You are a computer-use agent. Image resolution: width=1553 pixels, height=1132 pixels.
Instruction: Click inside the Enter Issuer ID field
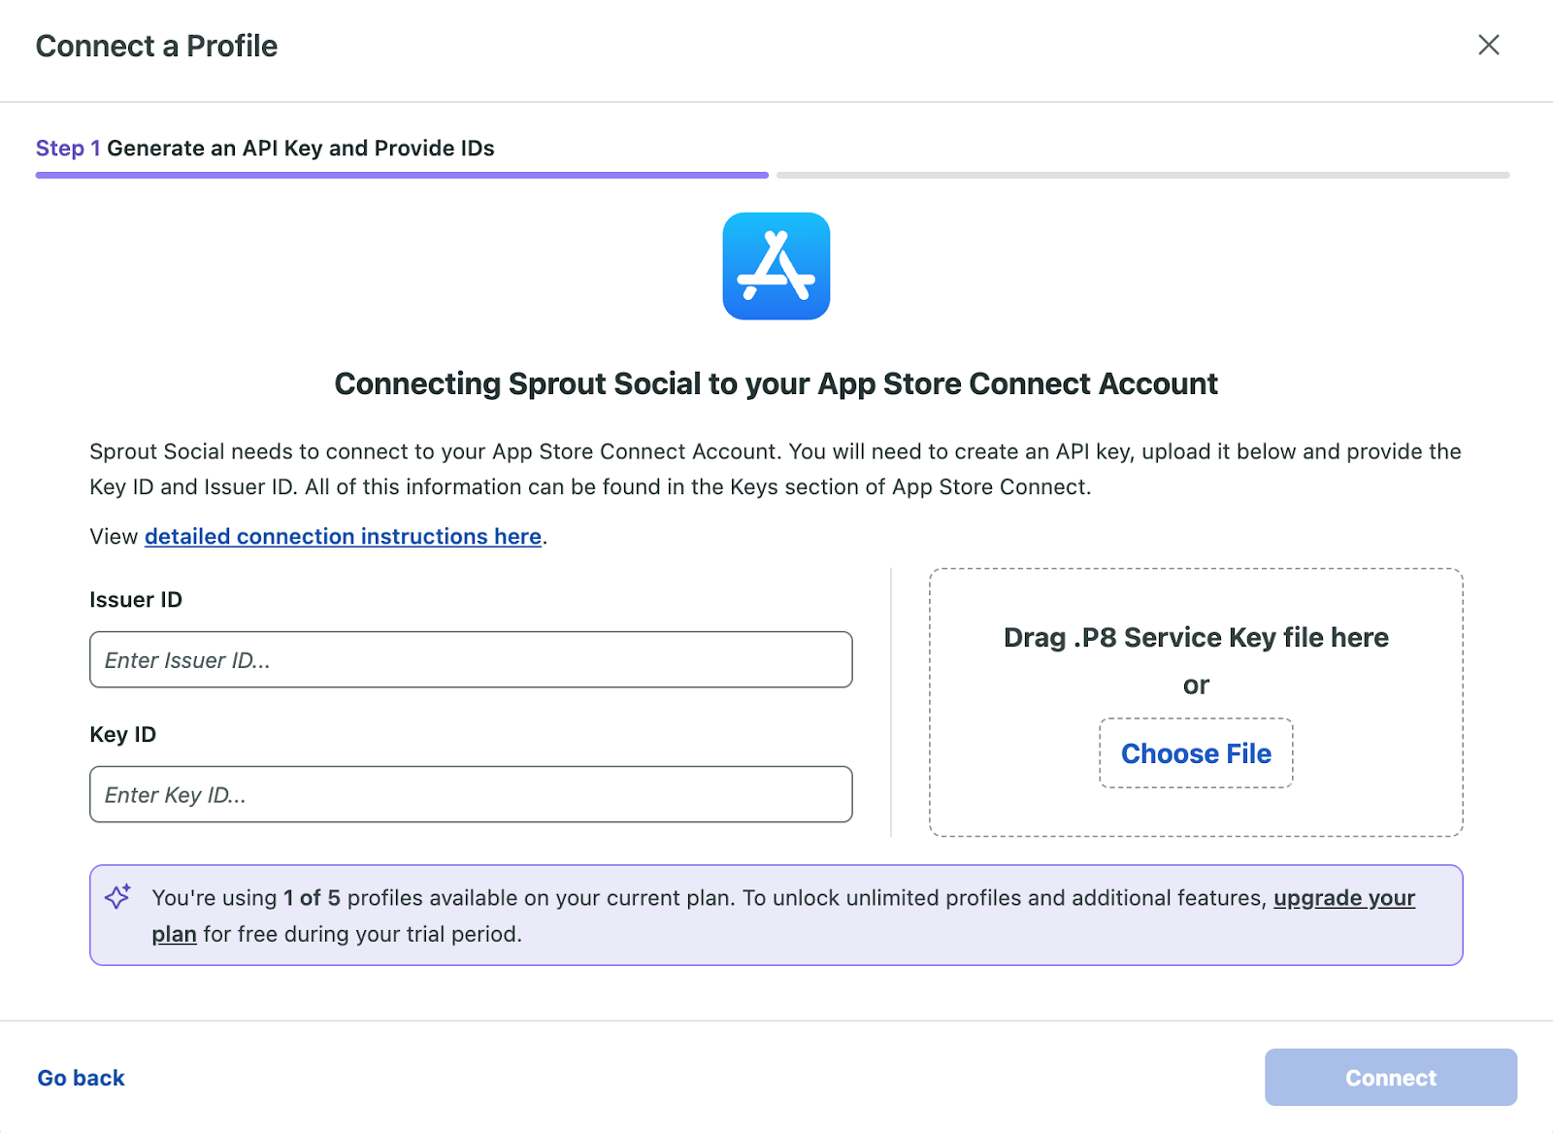pos(471,659)
